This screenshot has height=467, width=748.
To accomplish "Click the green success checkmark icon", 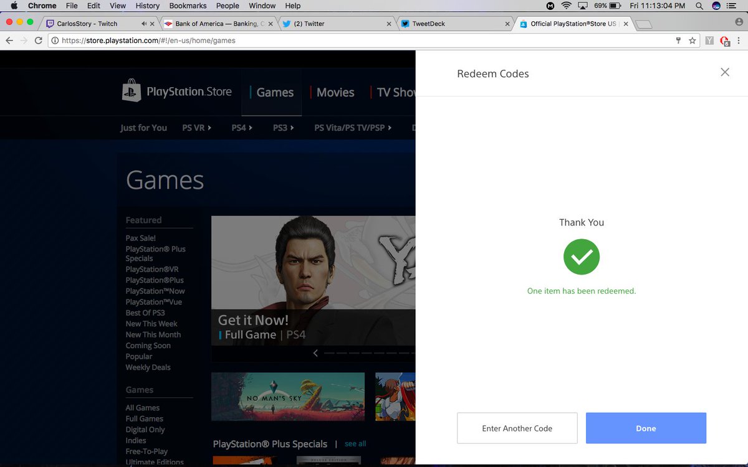I will click(582, 257).
